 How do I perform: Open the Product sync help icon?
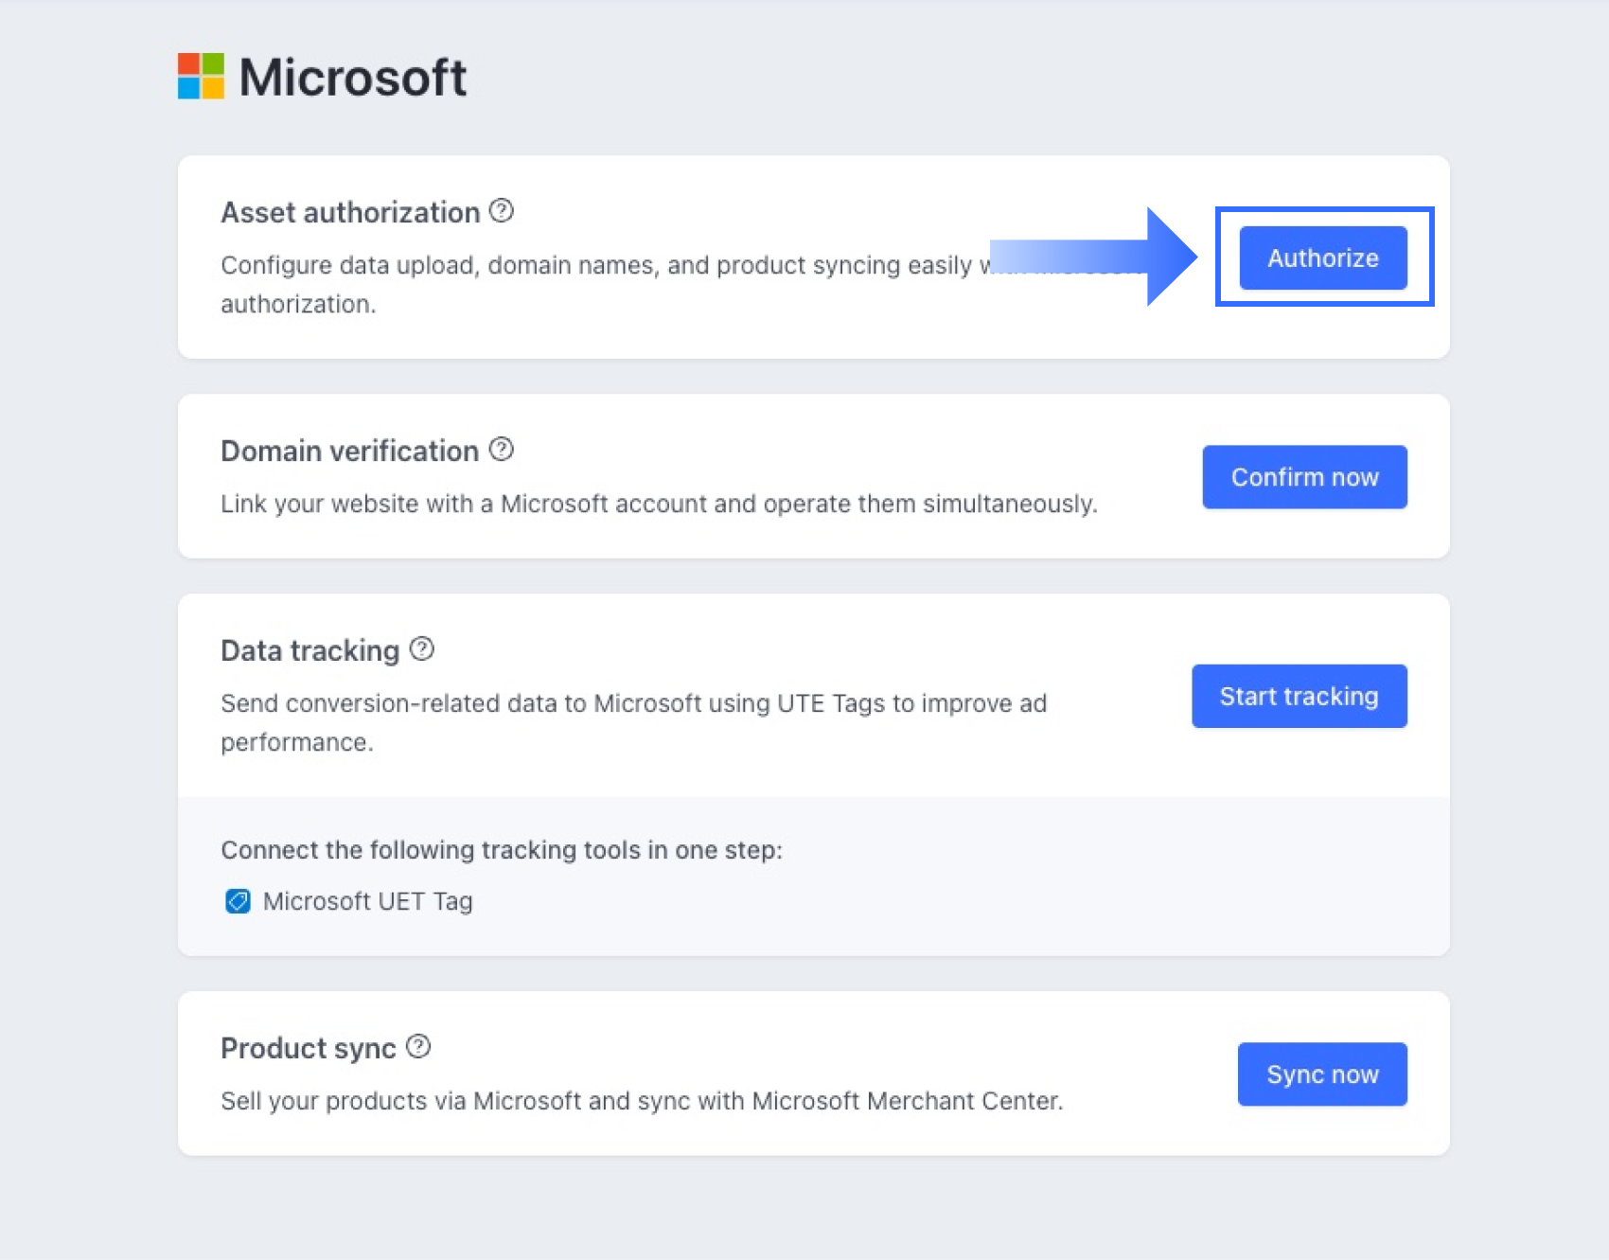(x=418, y=1047)
